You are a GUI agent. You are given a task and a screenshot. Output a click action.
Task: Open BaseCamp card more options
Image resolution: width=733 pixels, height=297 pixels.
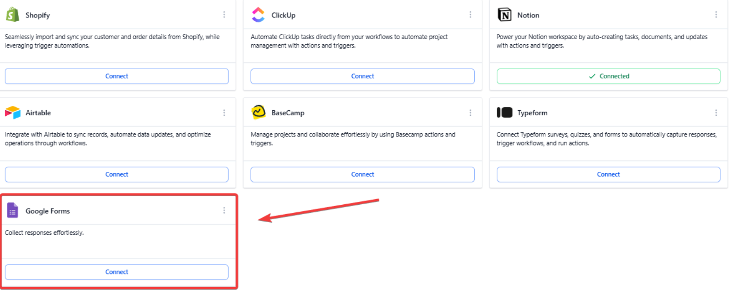click(x=470, y=113)
